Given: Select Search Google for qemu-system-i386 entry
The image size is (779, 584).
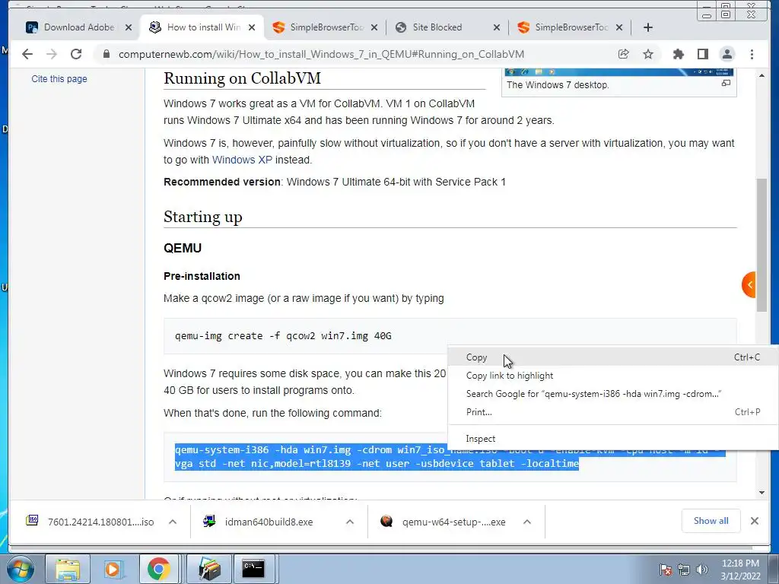Looking at the screenshot, I should tap(613, 394).
